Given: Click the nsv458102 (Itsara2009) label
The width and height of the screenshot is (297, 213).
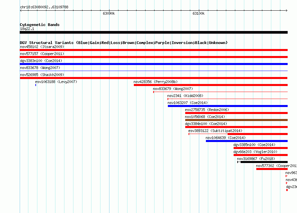Looking at the screenshot, I should [x=42, y=47].
